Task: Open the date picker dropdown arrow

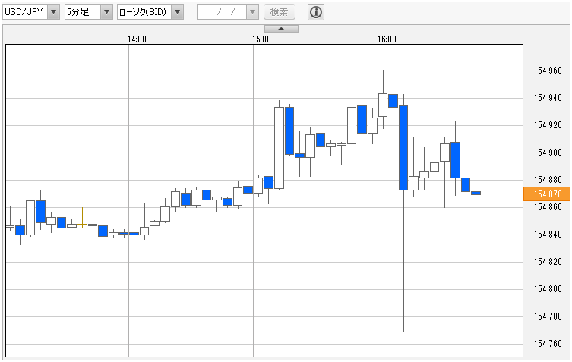Action: point(252,12)
